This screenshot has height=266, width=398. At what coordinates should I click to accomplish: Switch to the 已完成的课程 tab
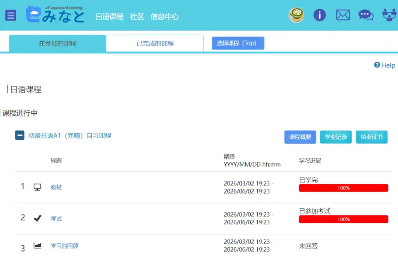click(155, 44)
